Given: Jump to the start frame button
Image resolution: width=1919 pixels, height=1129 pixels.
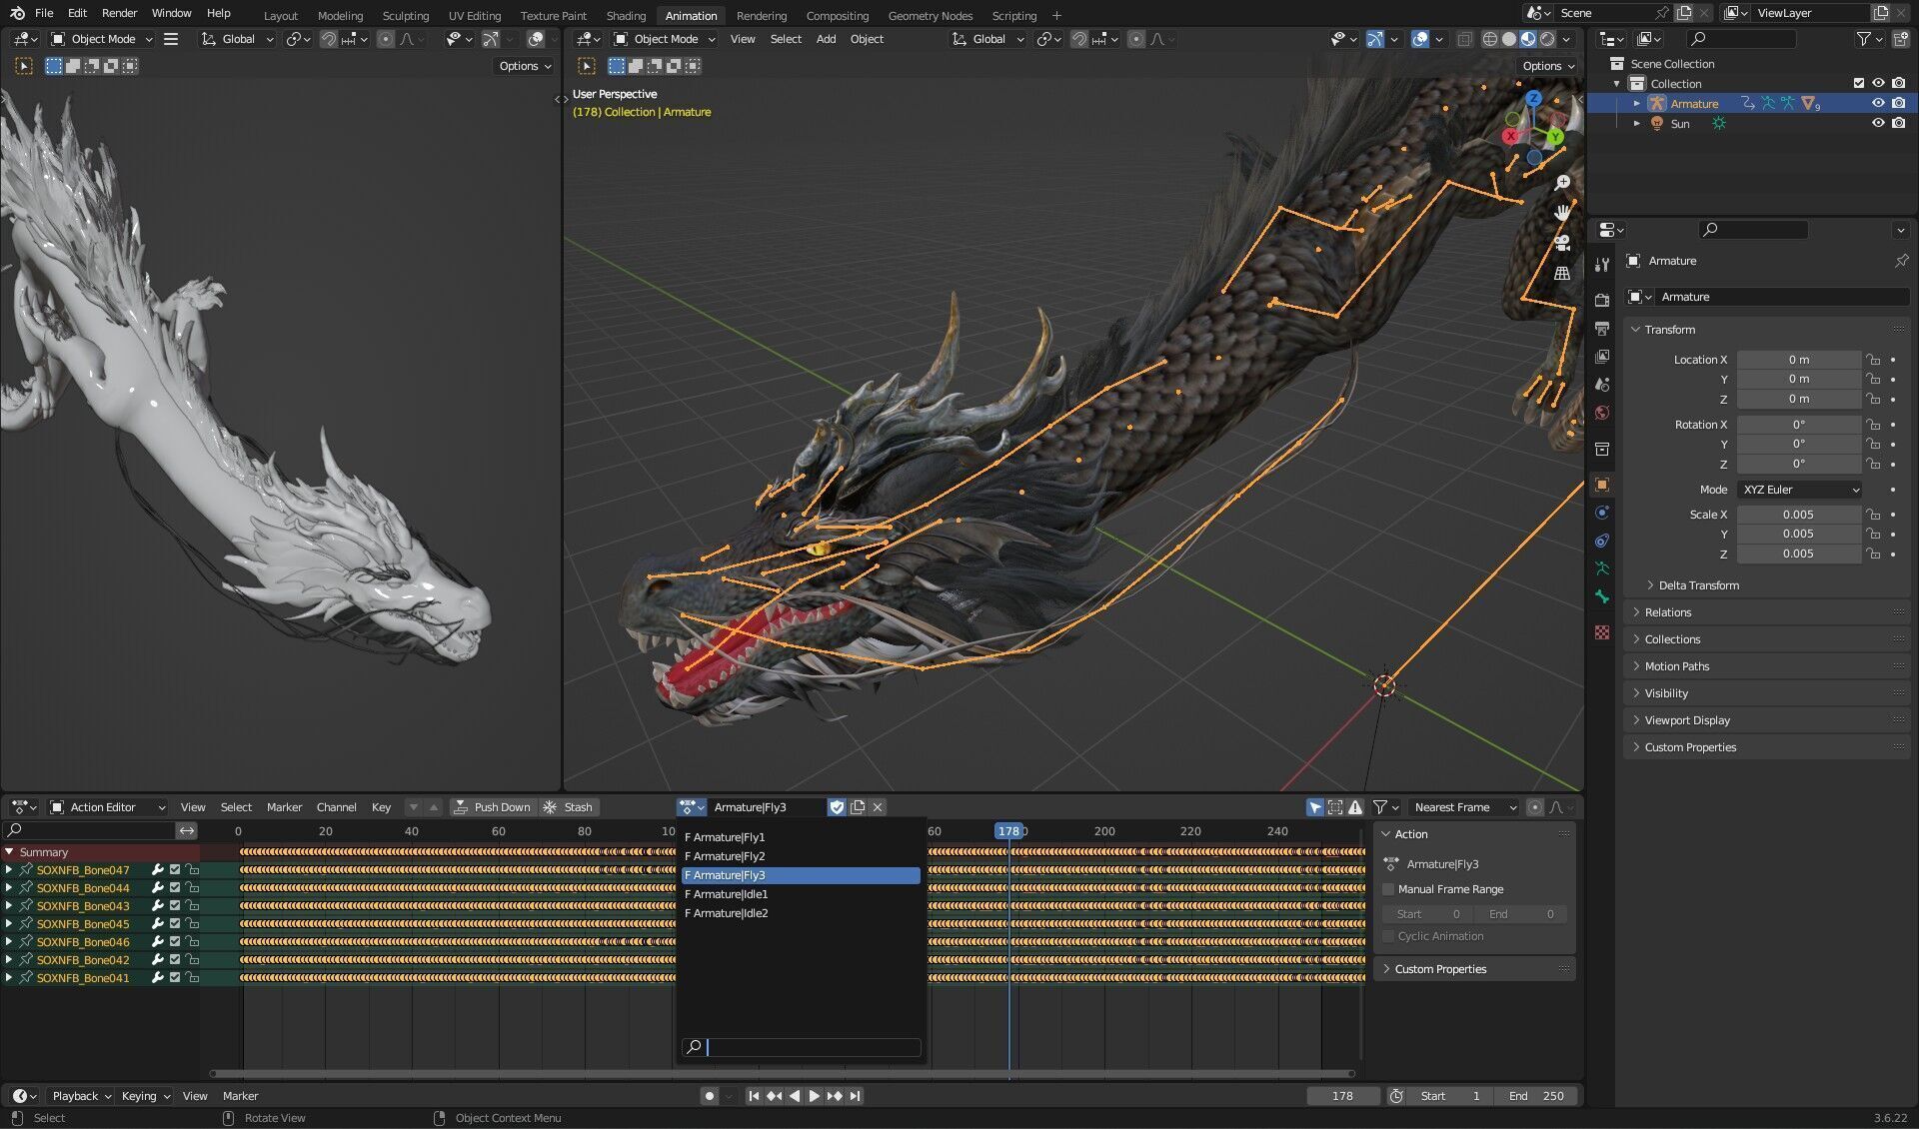Looking at the screenshot, I should click(754, 1096).
